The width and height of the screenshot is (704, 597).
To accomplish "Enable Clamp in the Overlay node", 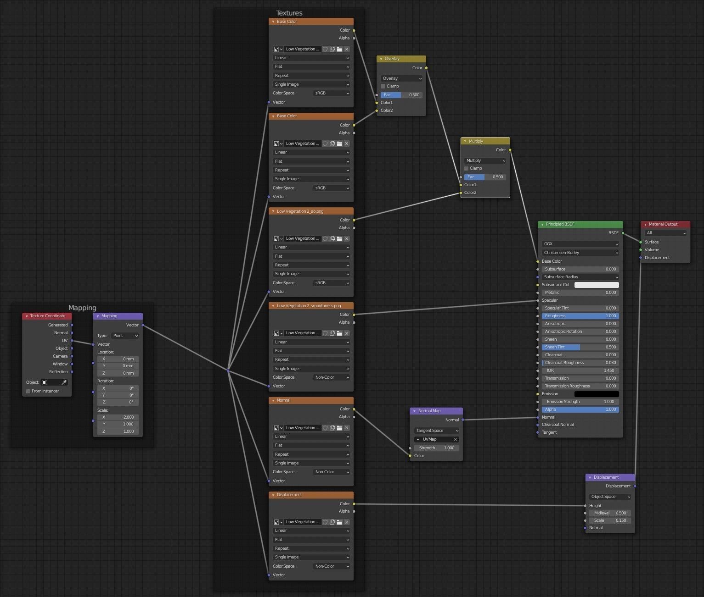I will click(383, 86).
